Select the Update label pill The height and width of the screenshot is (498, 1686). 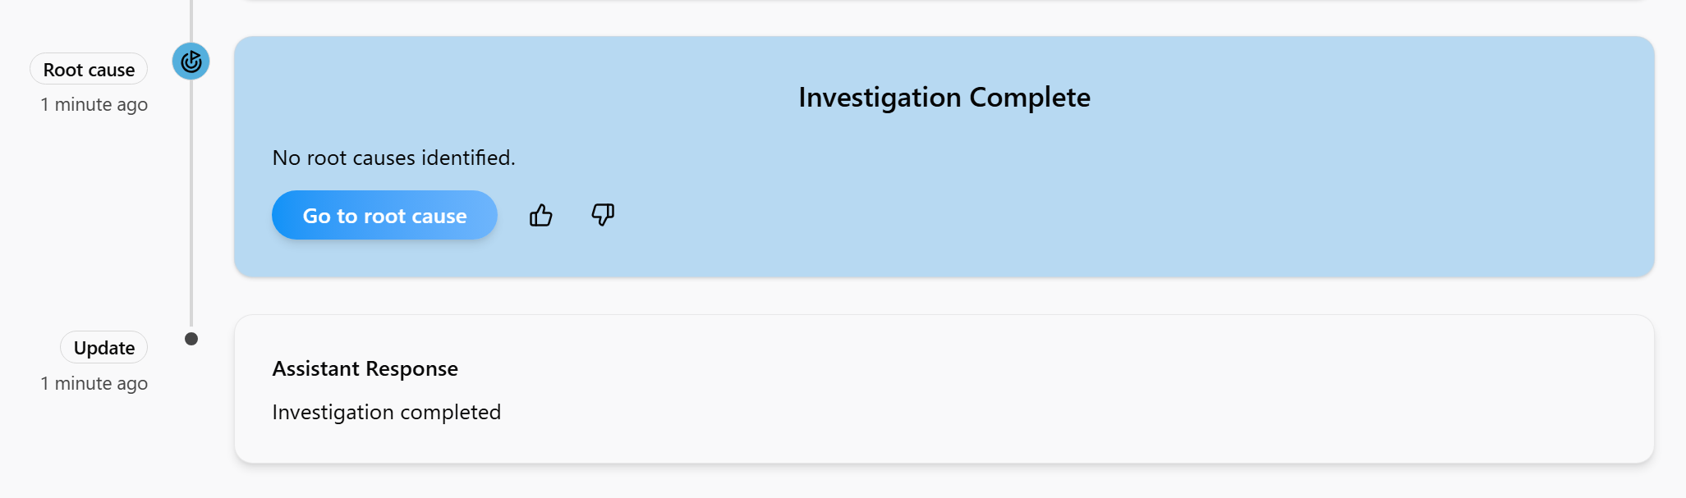(104, 348)
